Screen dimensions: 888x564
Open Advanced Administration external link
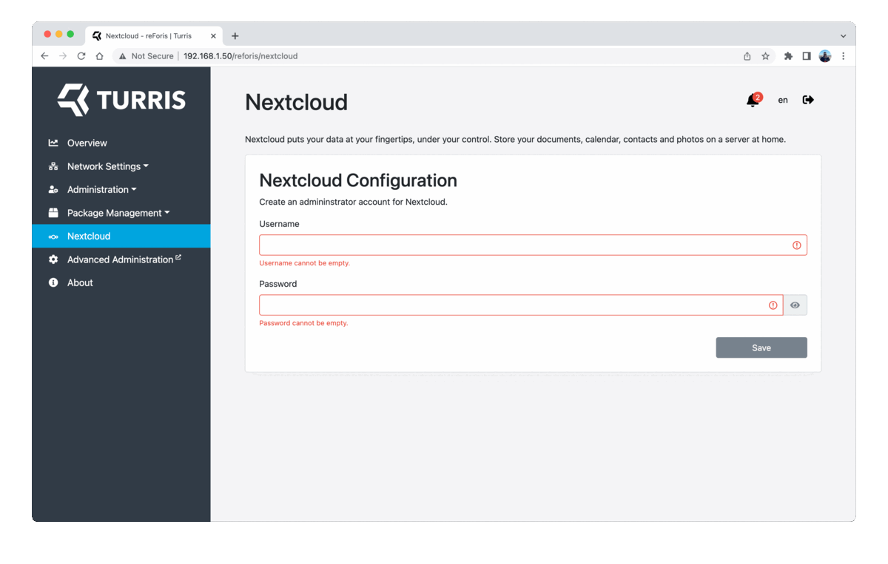121,259
